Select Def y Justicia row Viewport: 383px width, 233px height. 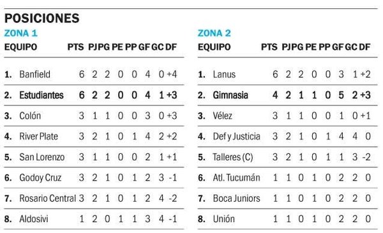click(287, 136)
